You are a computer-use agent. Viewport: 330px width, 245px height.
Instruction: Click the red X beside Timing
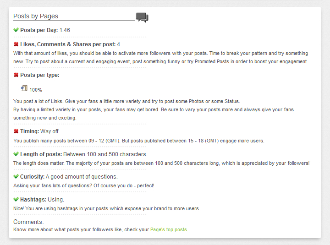[x=16, y=131]
